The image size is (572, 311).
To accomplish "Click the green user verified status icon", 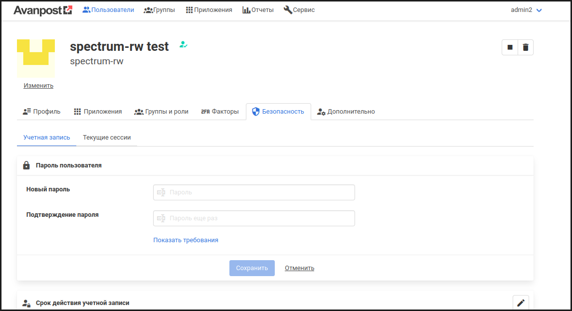I will (x=184, y=45).
